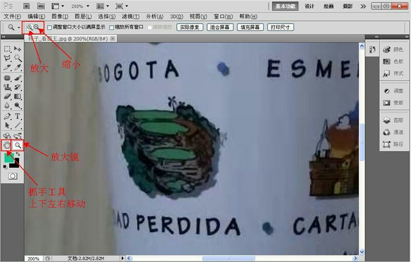Select the Move tool
Image resolution: width=411 pixels, height=262 pixels.
pos(17,49)
